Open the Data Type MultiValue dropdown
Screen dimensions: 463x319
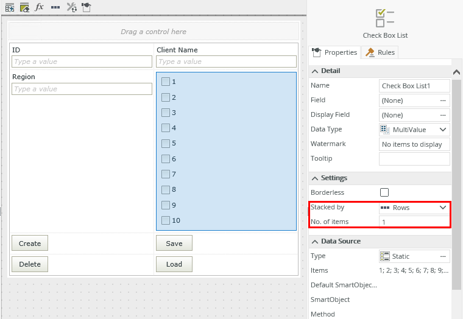pos(443,130)
